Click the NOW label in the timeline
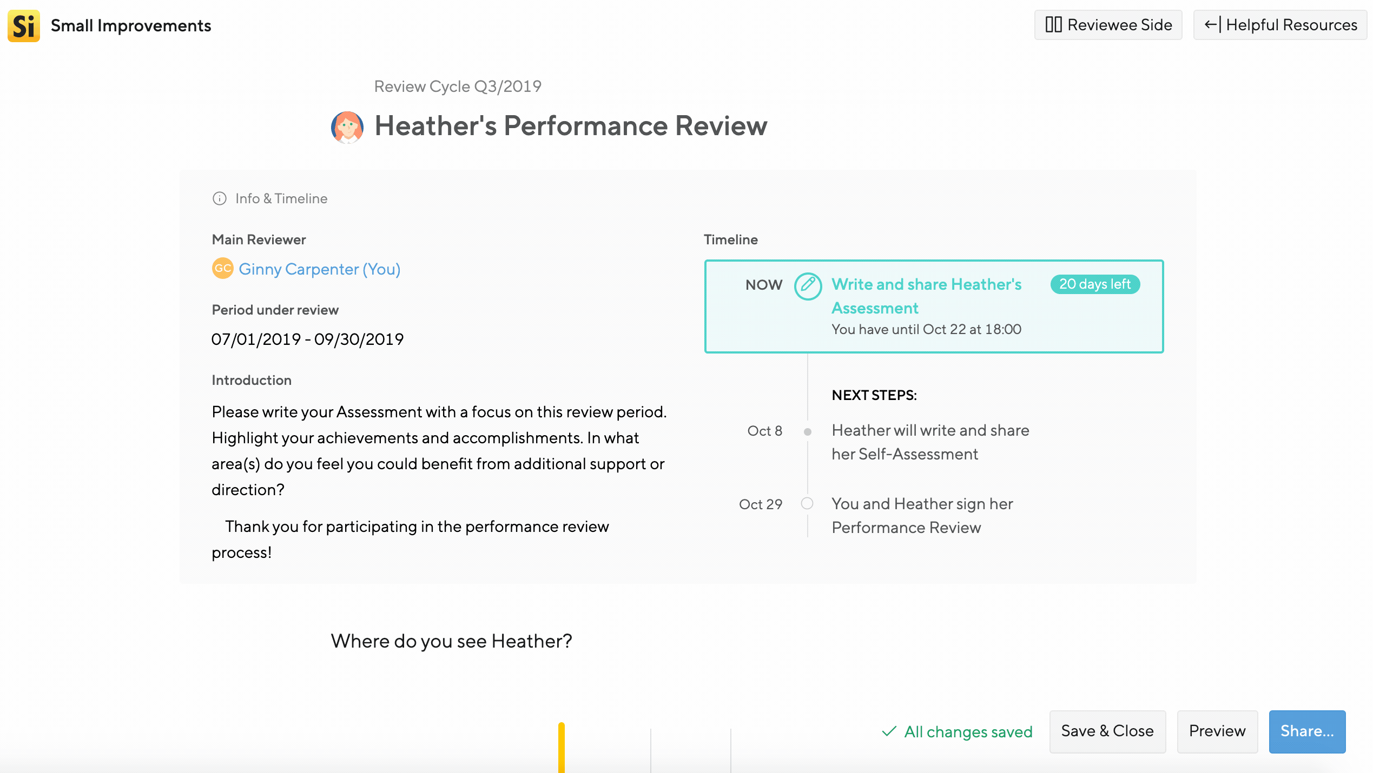The height and width of the screenshot is (773, 1373). [x=764, y=285]
